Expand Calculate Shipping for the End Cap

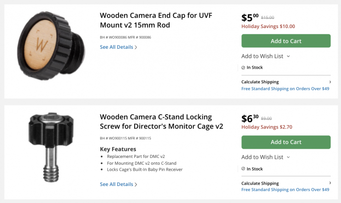pyautogui.click(x=260, y=82)
